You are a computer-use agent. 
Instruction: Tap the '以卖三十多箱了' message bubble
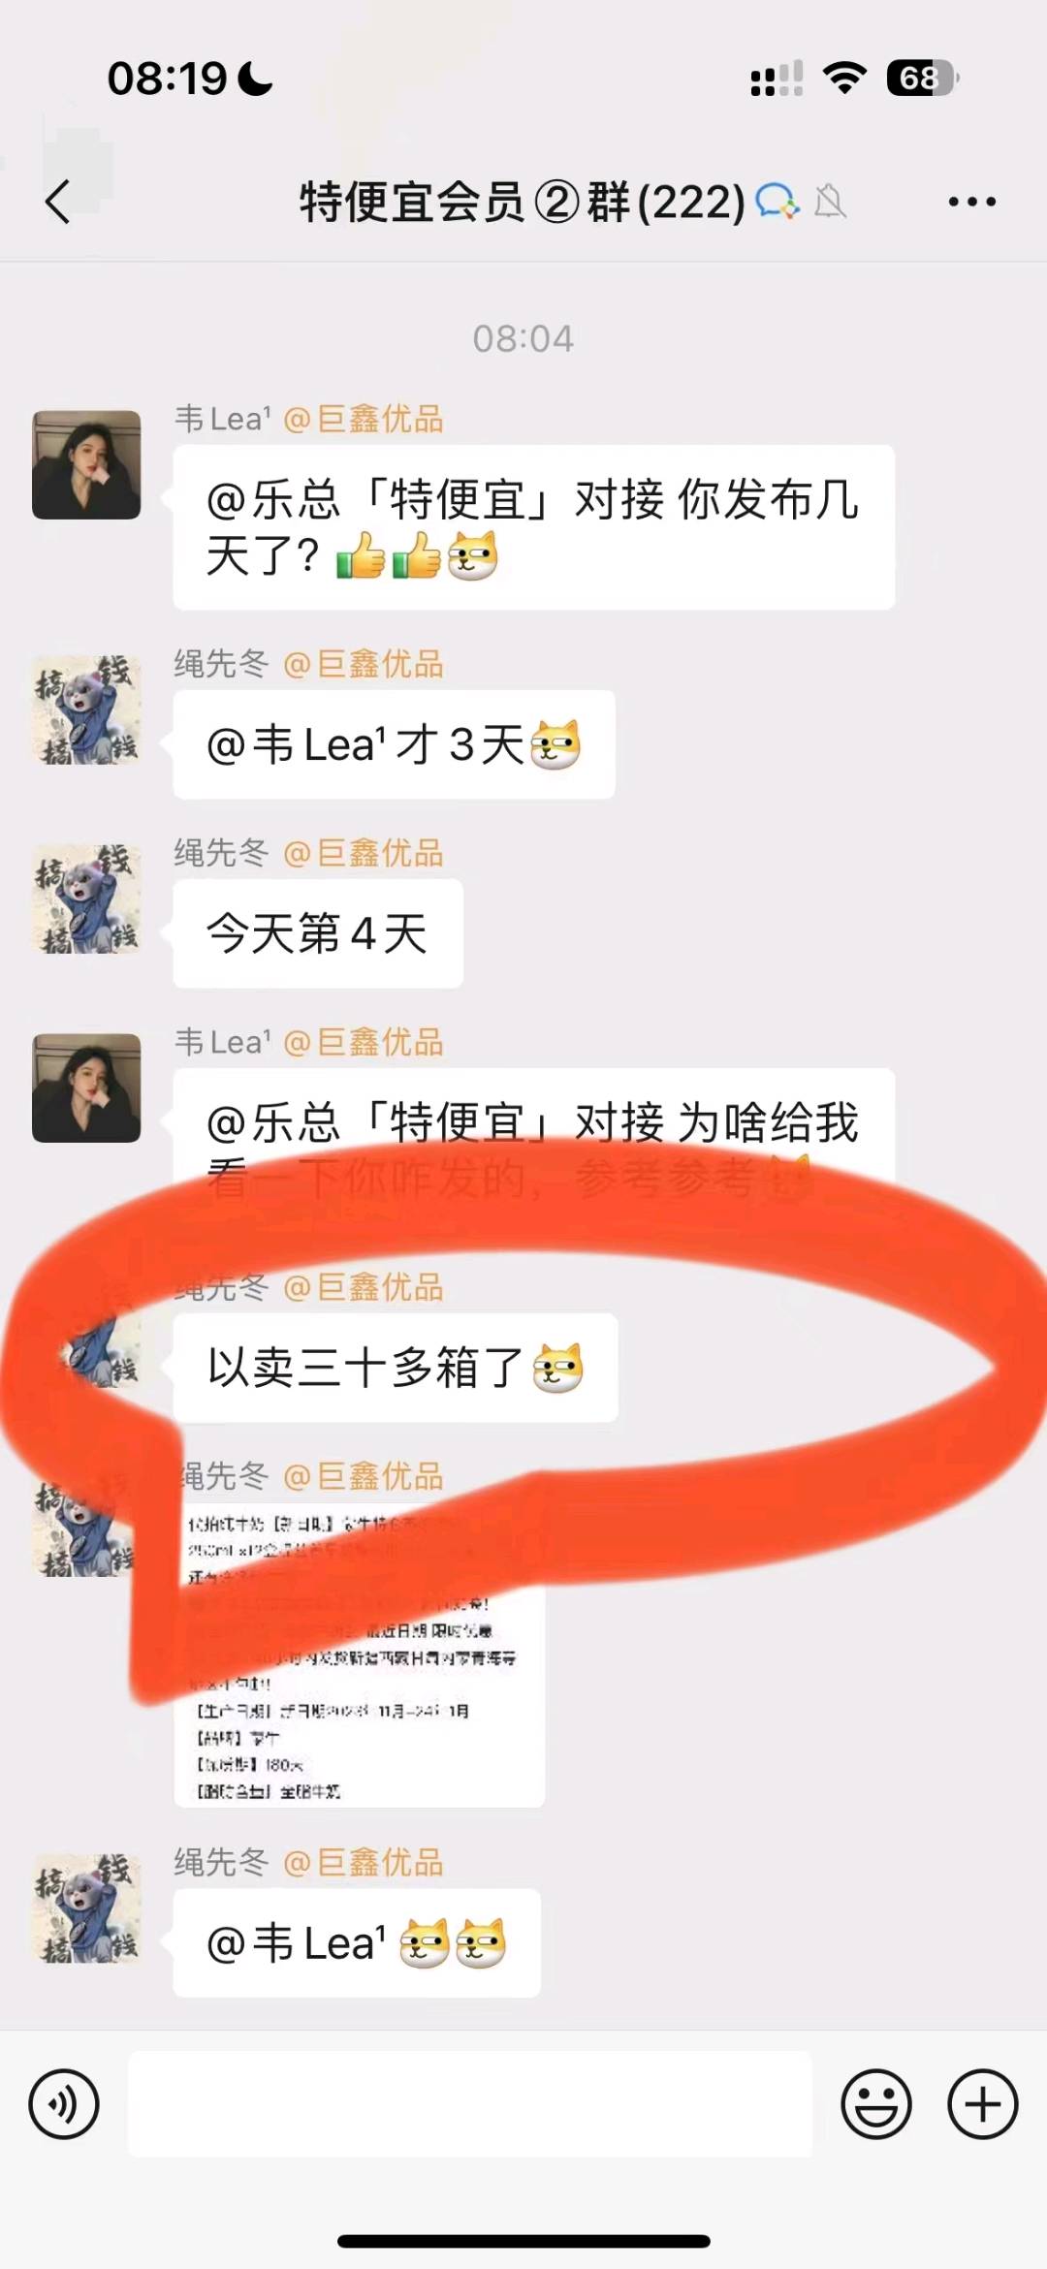[396, 1368]
